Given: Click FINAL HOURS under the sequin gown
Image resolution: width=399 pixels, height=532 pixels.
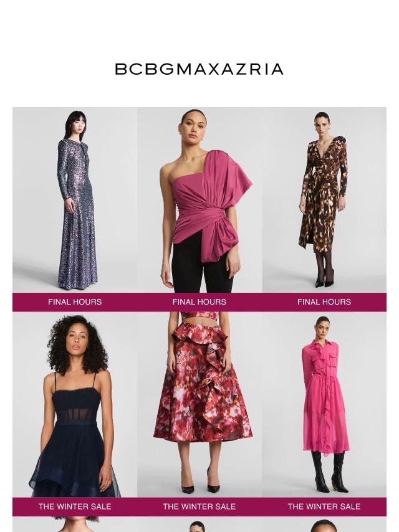Looking at the screenshot, I should tap(75, 302).
